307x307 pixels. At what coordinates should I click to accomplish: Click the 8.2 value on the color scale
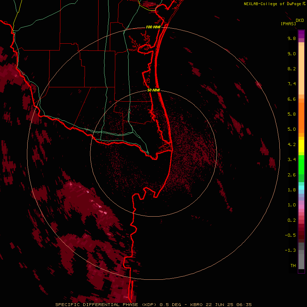pos(292,69)
